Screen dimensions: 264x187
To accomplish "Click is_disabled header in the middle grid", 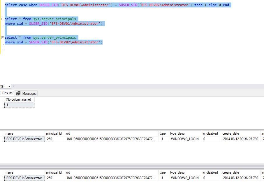I will pyautogui.click(x=211, y=133).
